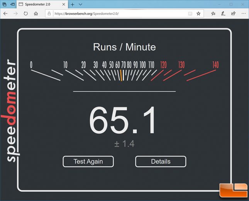
Task: Click the Runs / Minute heading
Action: click(124, 47)
